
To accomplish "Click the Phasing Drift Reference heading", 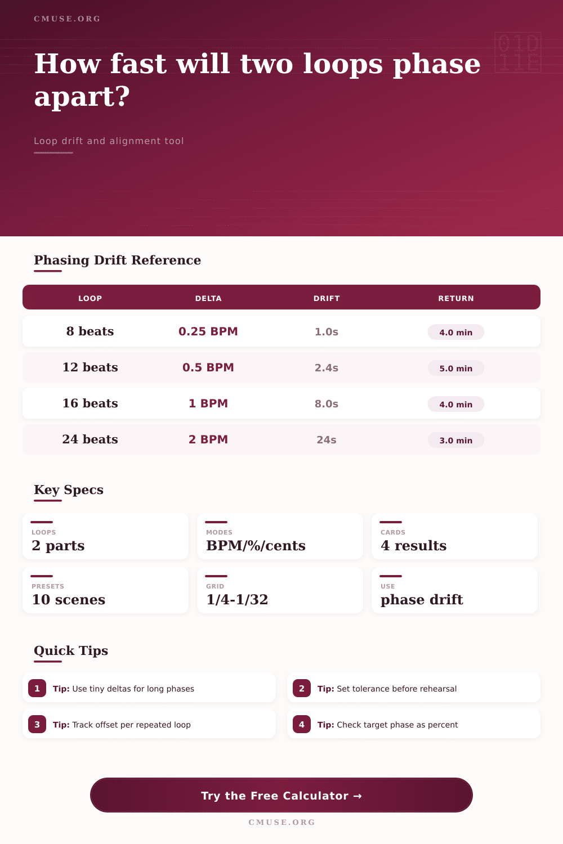I will (117, 260).
